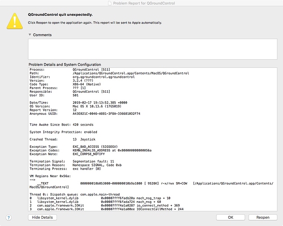Collapse the Comments disclosure triangle

(x=30, y=35)
